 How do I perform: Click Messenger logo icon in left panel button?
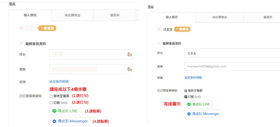[54, 121]
